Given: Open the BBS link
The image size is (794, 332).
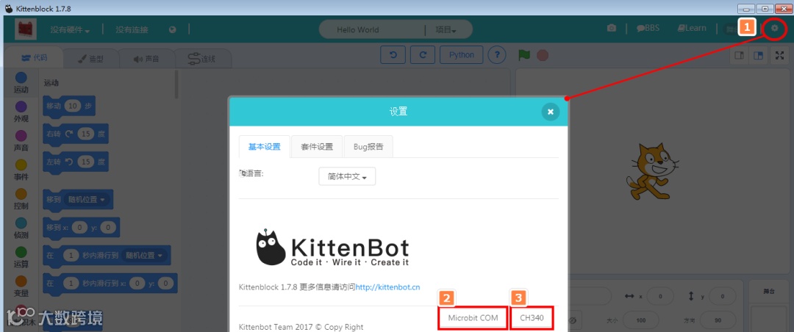Looking at the screenshot, I should click(648, 29).
